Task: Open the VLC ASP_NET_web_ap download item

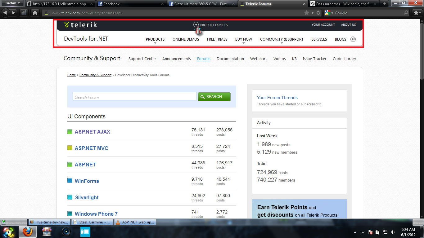Action: click(135, 222)
